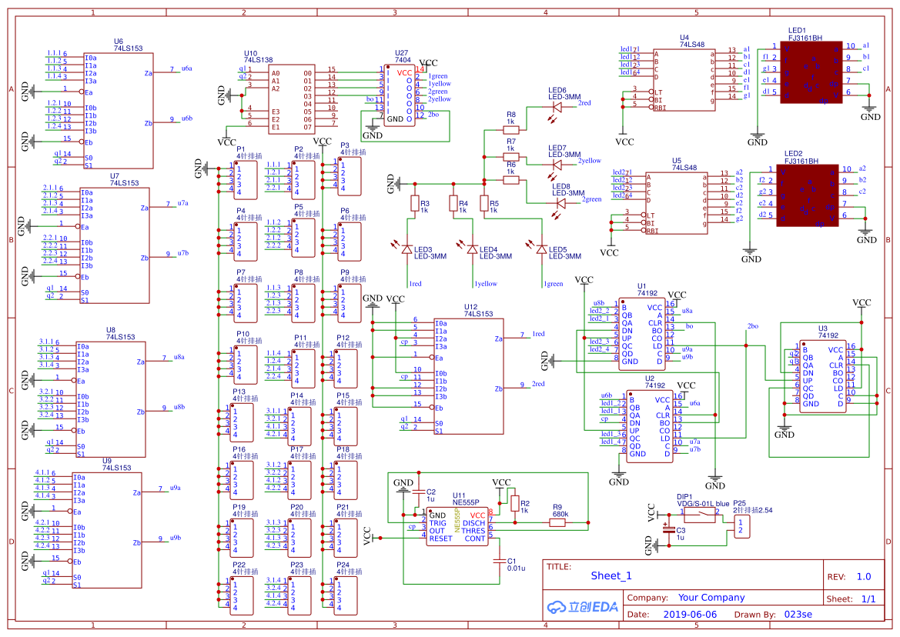
Task: Click the "1red" net label below LED3
Action: 415,284
